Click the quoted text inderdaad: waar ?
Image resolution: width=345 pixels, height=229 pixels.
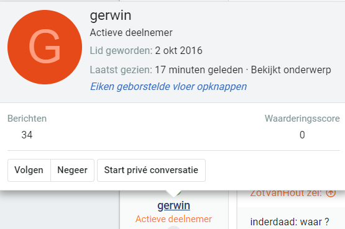tap(290, 222)
